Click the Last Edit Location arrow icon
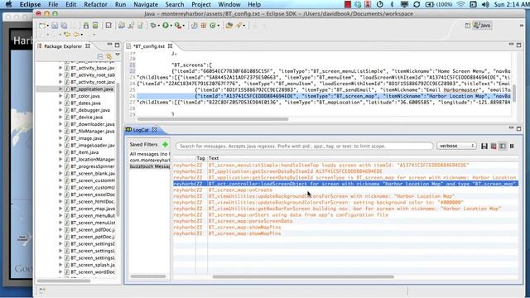Viewport: 530px width, 298px height. pos(67,35)
